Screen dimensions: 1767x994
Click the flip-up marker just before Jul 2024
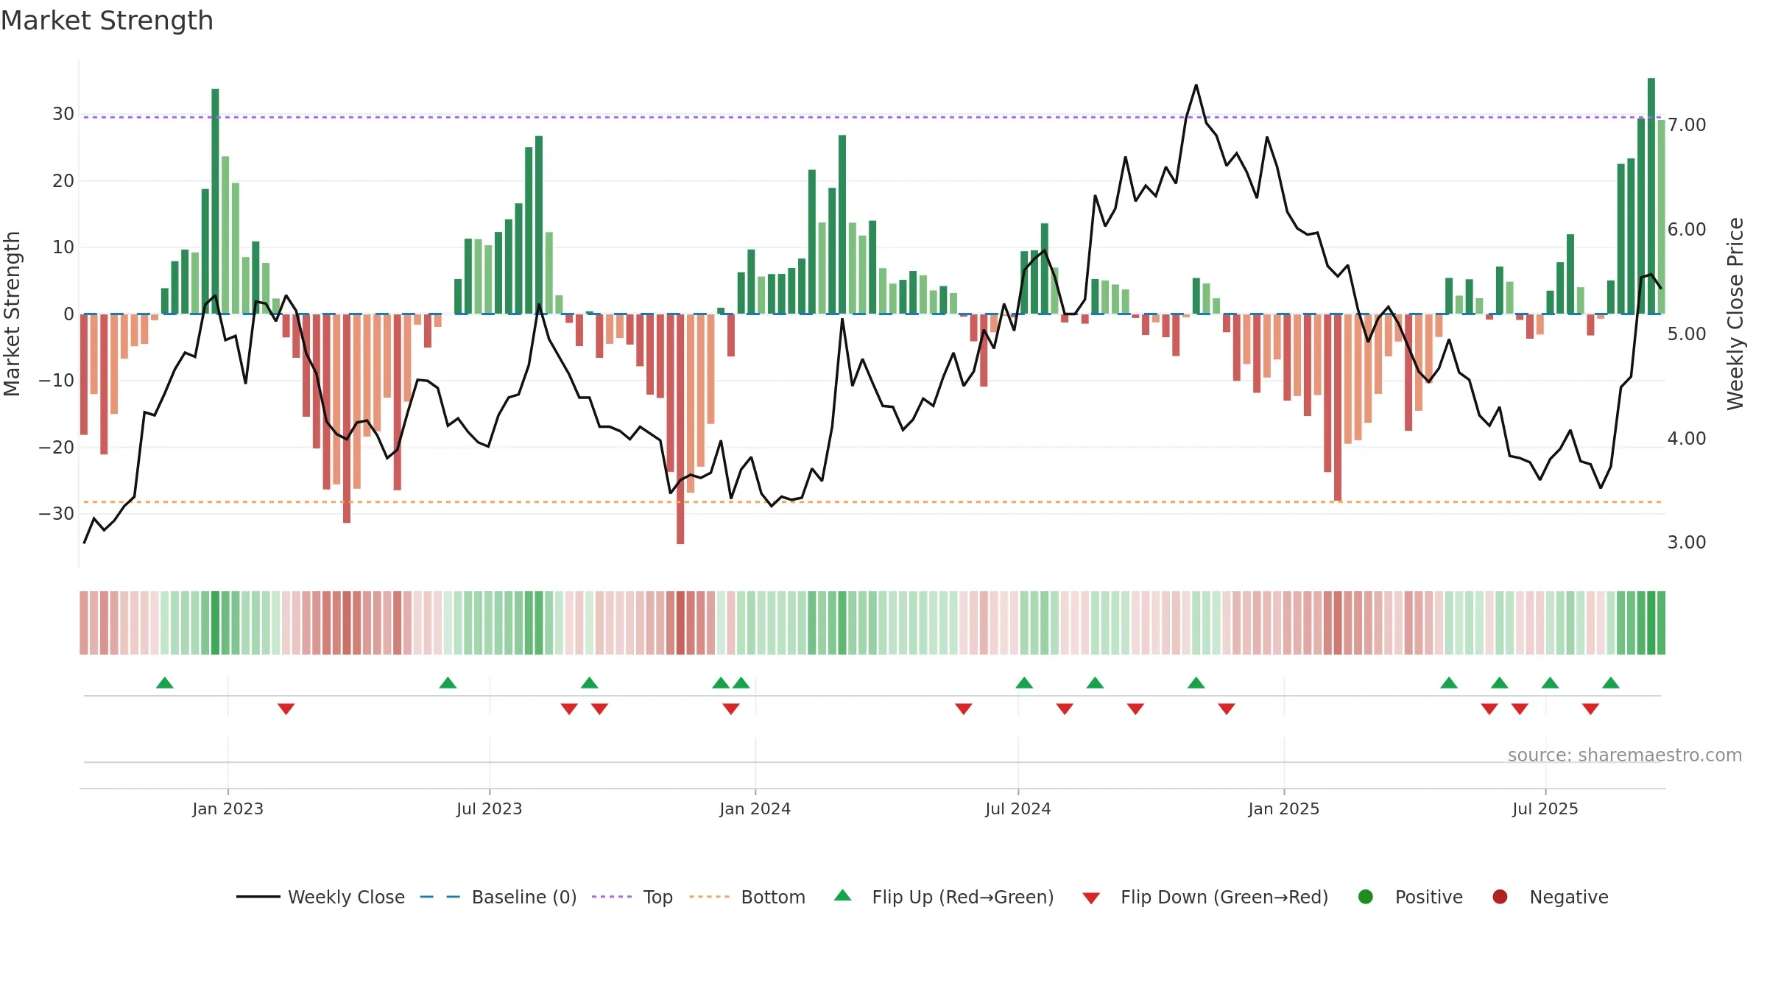(x=1024, y=683)
